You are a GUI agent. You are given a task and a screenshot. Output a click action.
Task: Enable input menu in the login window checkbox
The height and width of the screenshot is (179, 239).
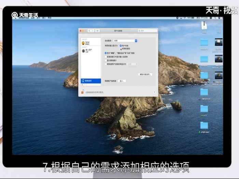pos(106,57)
